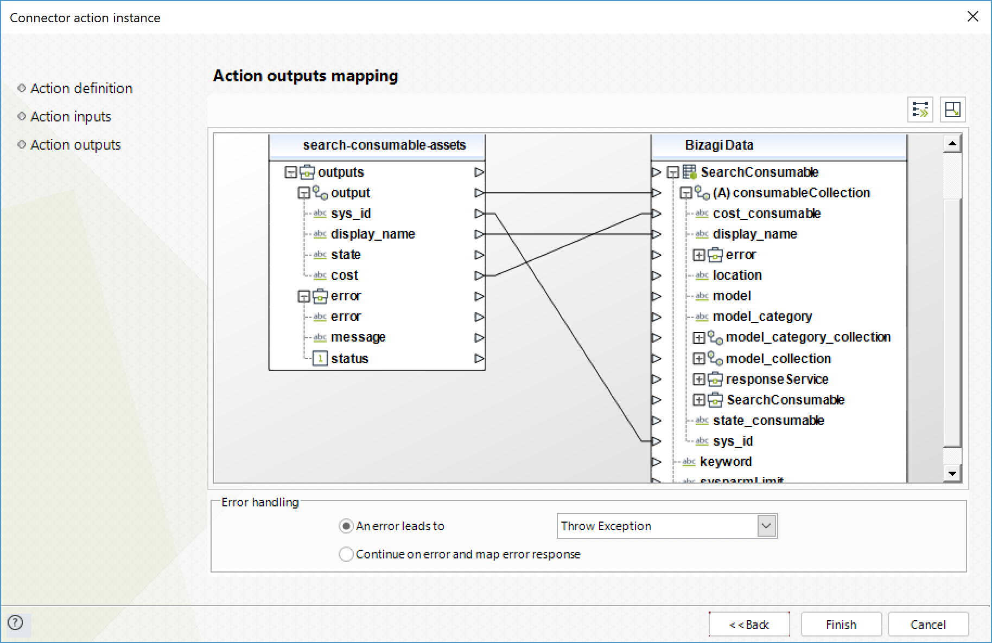Click the scrollbar down arrow in mapping panel
Viewport: 992px width, 643px height.
[x=952, y=473]
